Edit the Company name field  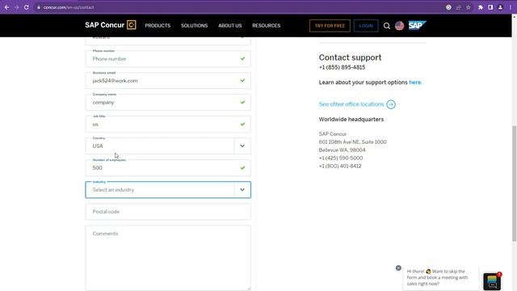[168, 103]
